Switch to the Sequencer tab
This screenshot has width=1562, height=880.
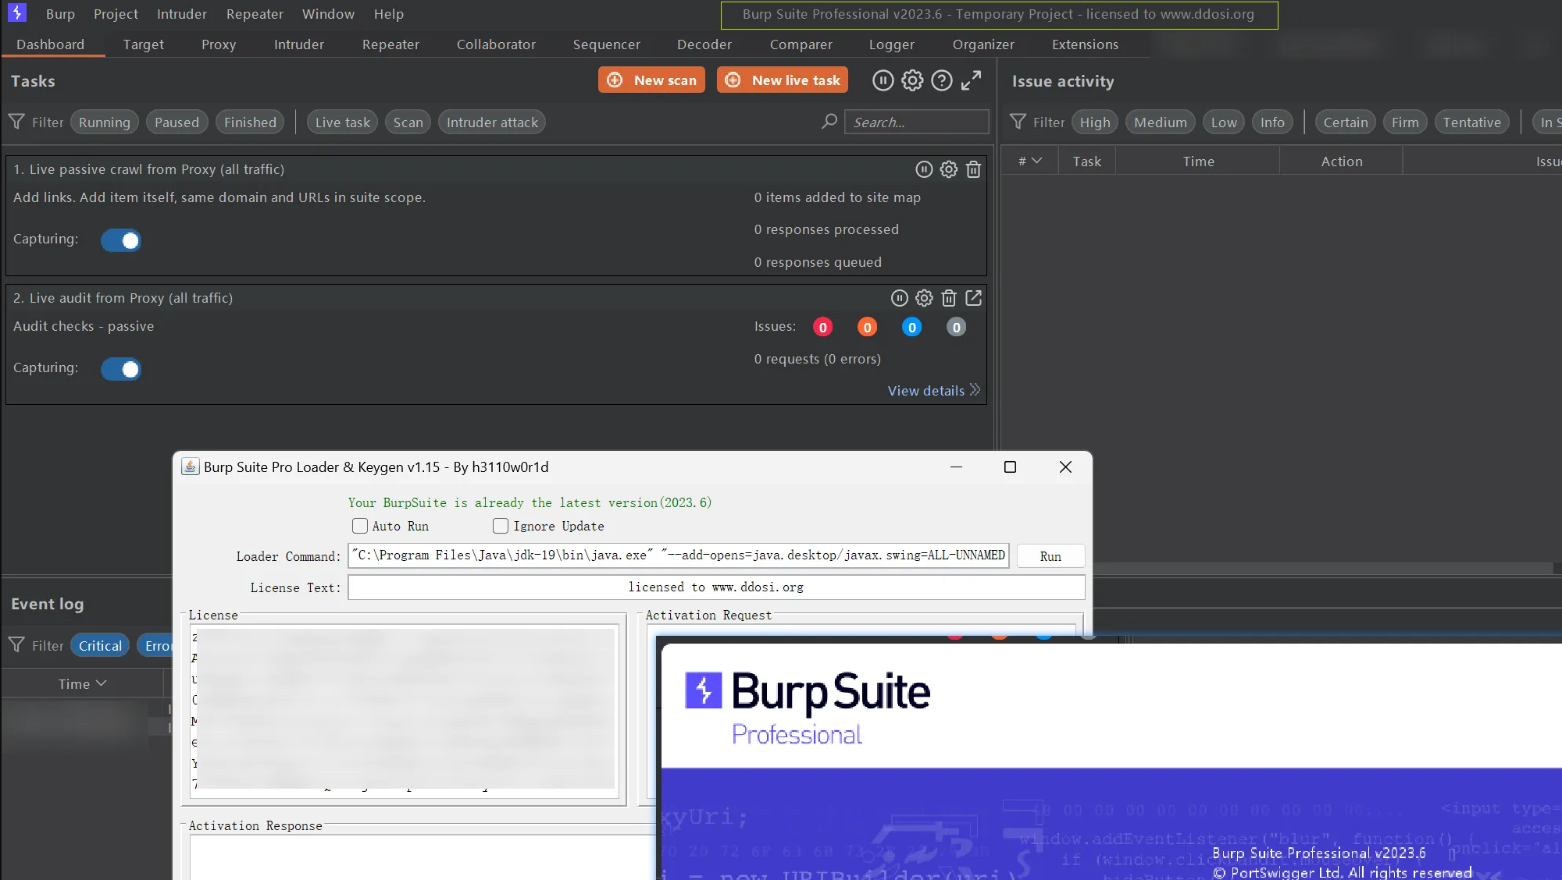[x=606, y=44]
